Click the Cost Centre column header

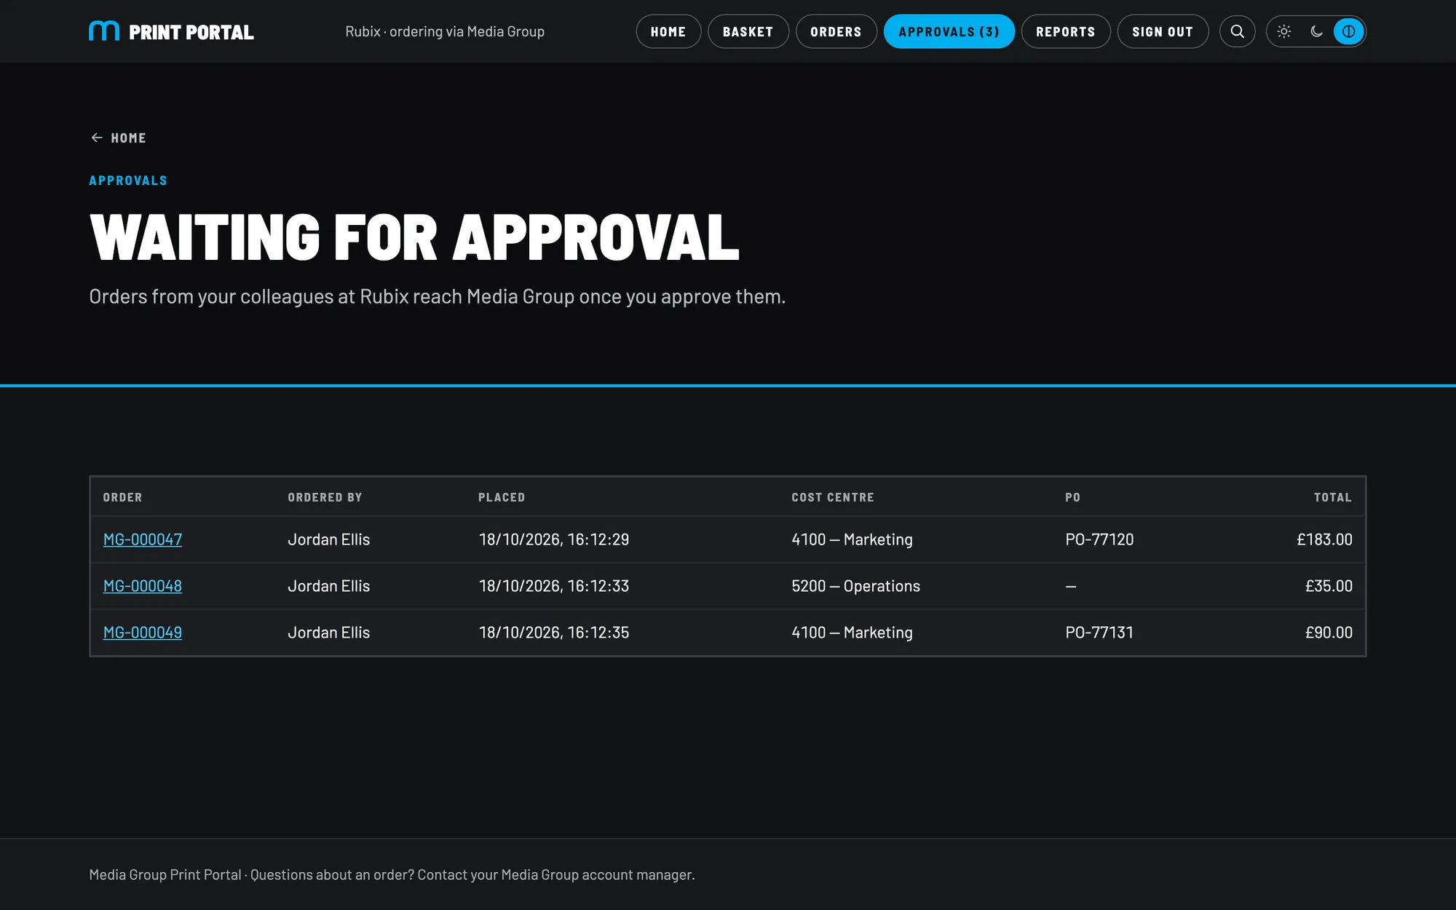(x=833, y=497)
